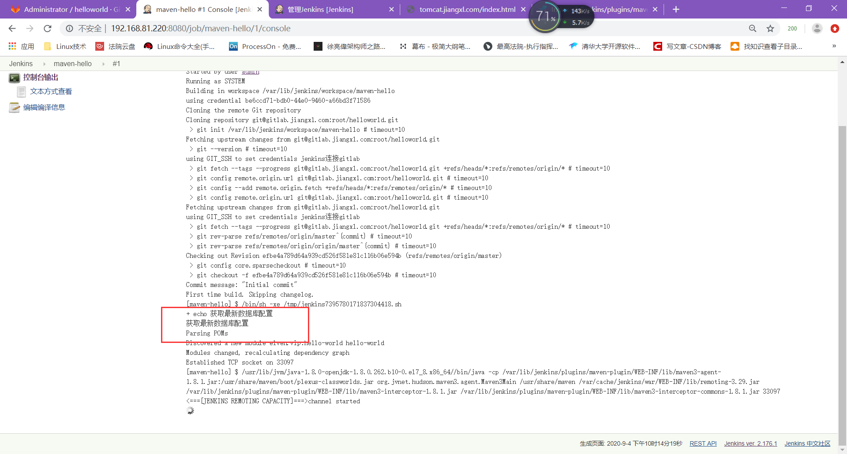Close the 管理Jenkins tab
Screen dimensions: 847x454
(391, 9)
